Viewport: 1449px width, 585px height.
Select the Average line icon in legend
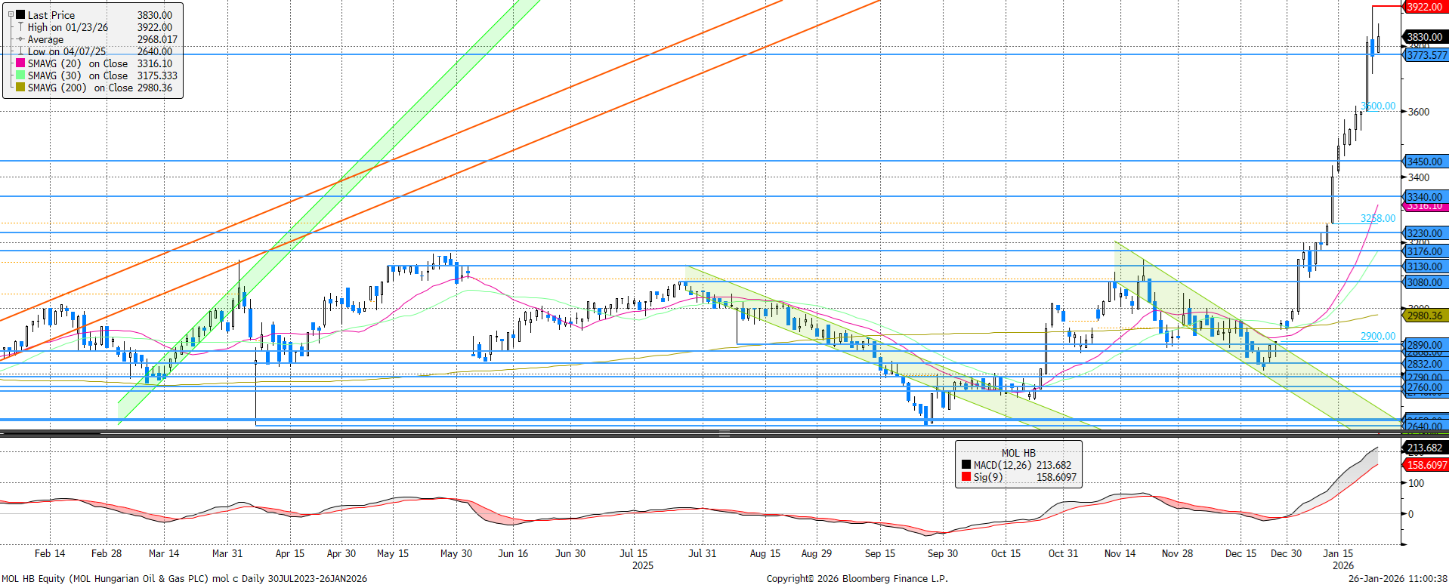pos(20,39)
